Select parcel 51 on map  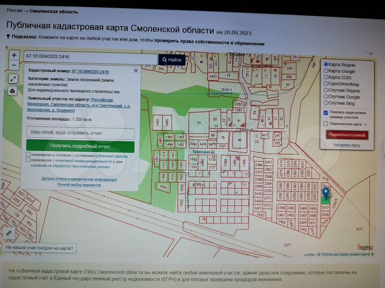coord(199,123)
